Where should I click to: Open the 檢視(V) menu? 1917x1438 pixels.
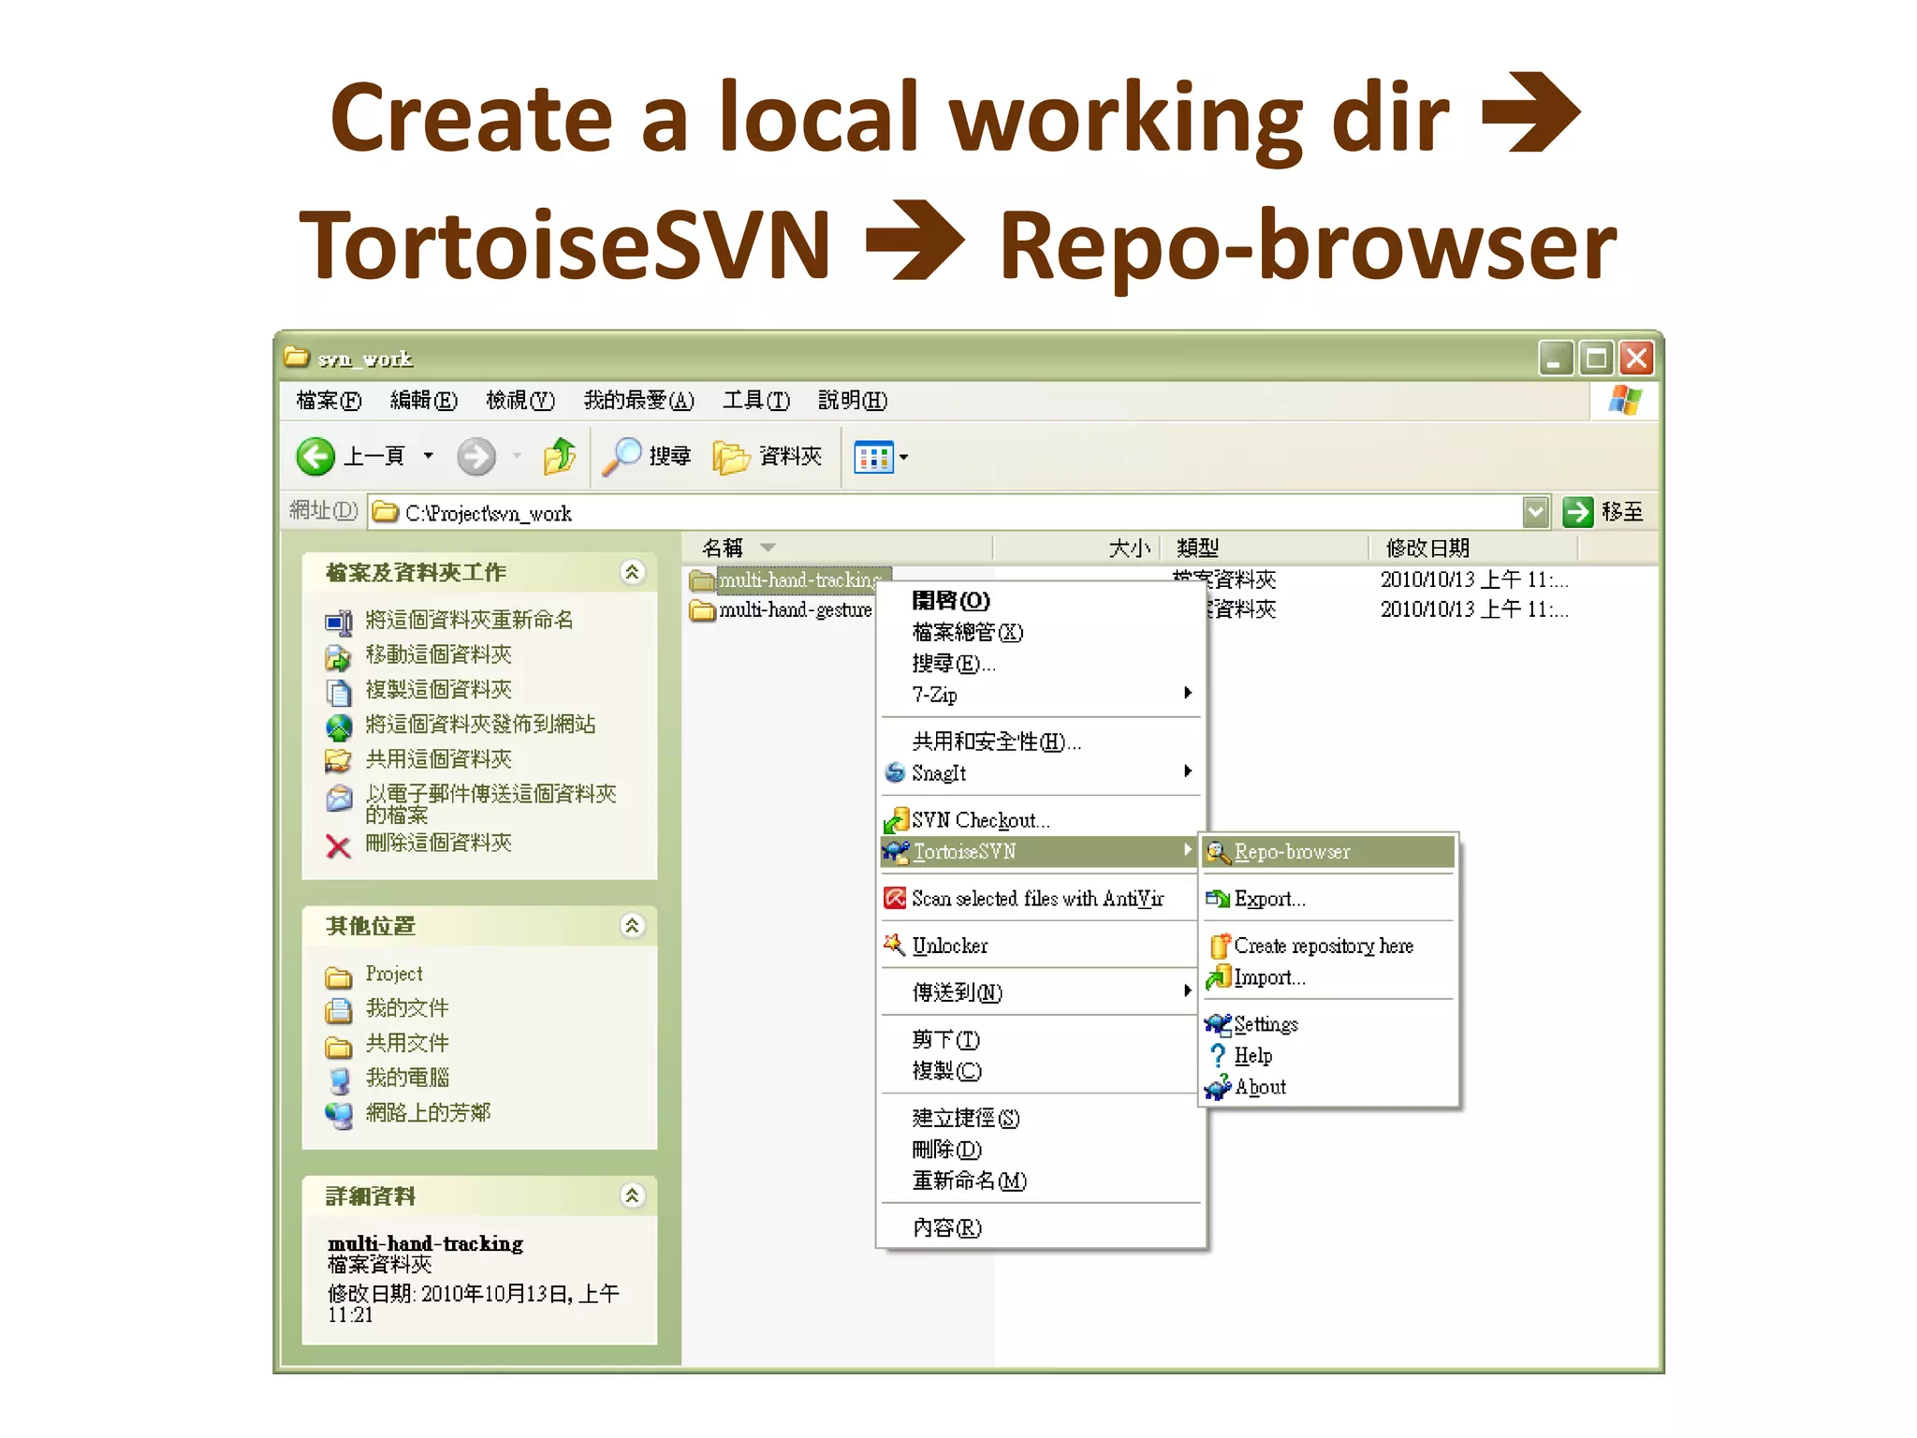click(x=520, y=401)
